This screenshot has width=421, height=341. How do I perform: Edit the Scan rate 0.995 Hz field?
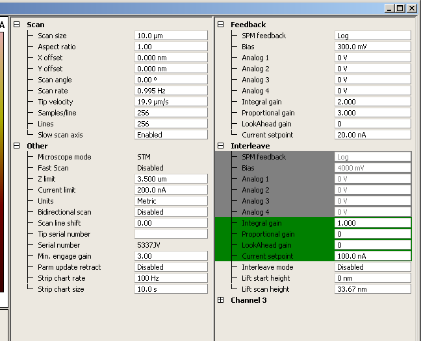click(x=171, y=91)
